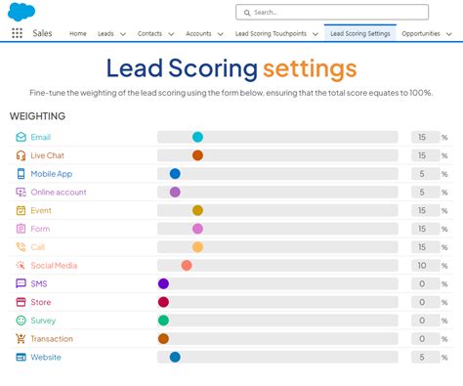463x386 pixels.
Task: Expand the Contacts tab dropdown chevron
Action: tap(171, 34)
